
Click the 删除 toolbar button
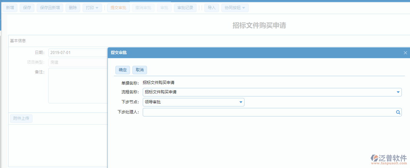pos(73,8)
